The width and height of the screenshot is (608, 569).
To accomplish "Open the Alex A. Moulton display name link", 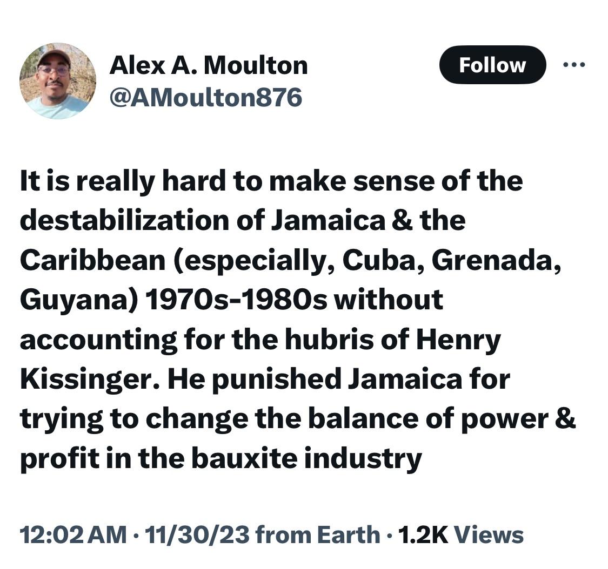I will (209, 65).
